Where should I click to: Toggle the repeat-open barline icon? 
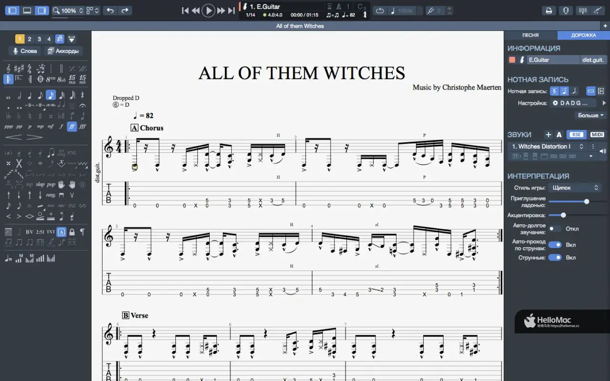click(9, 79)
